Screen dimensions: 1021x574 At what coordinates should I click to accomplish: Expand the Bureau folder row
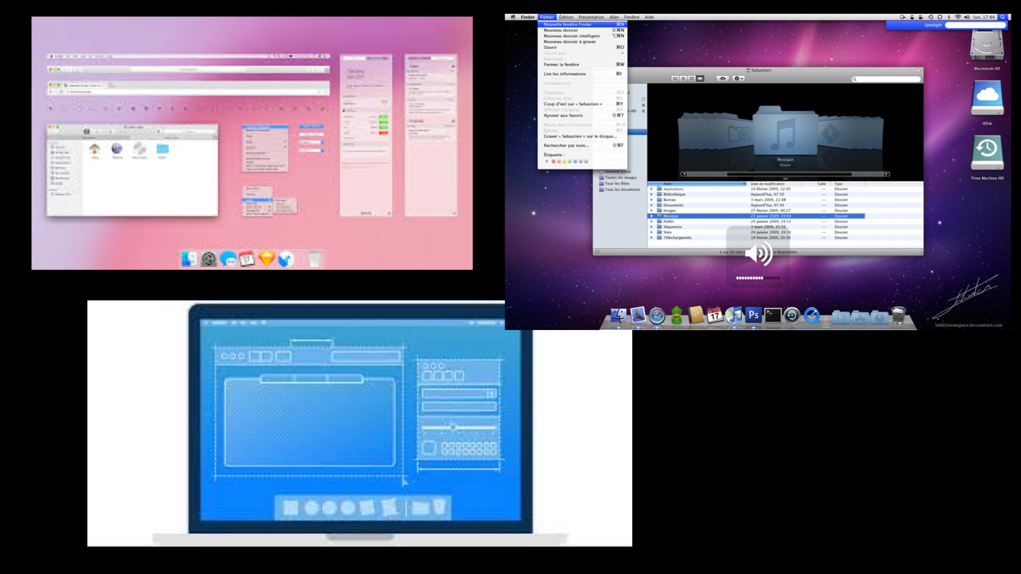651,200
